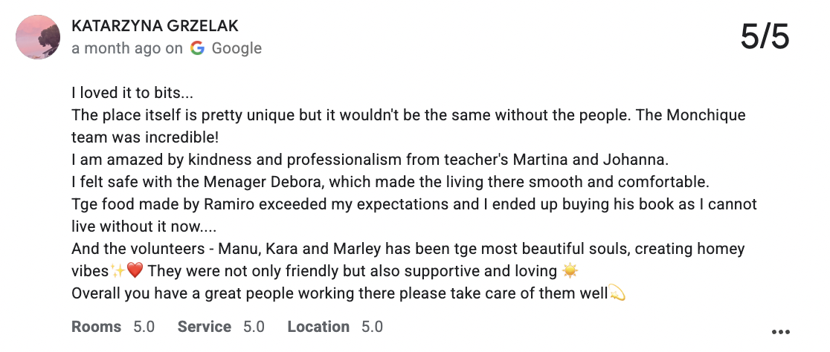Click the 'I loved it to bits...' line
Screen dimensions: 830x352
point(132,94)
